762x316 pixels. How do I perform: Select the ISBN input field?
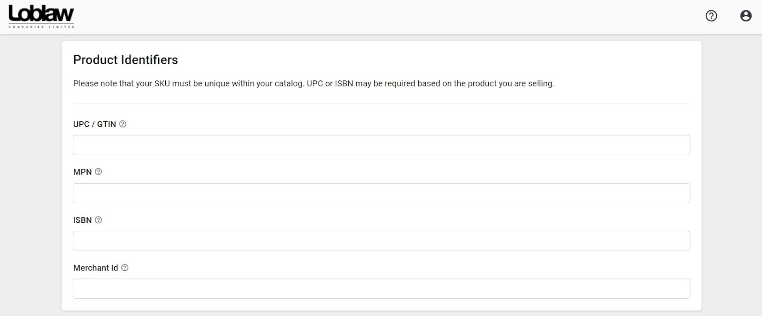(x=381, y=241)
